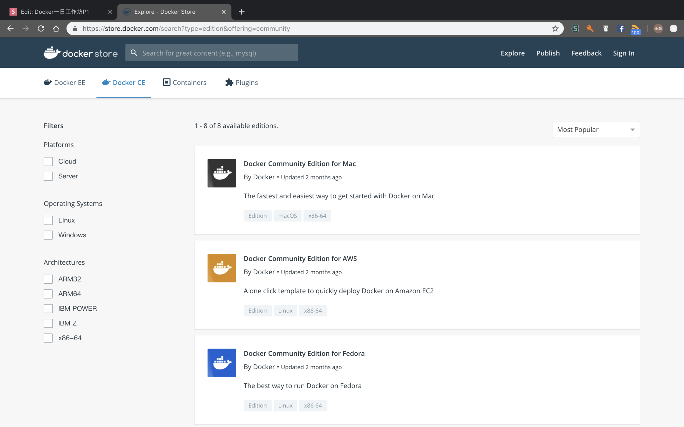Open the Docker for Mac black logo thumbnail
This screenshot has height=427, width=684.
point(222,173)
